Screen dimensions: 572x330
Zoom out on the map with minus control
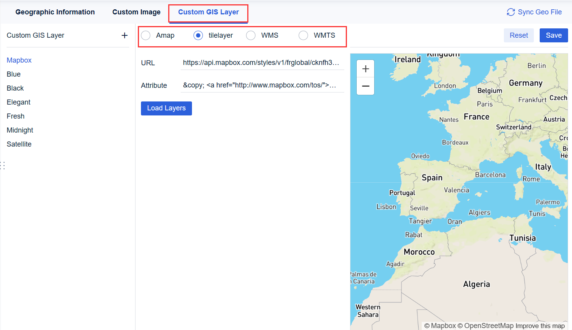(365, 86)
